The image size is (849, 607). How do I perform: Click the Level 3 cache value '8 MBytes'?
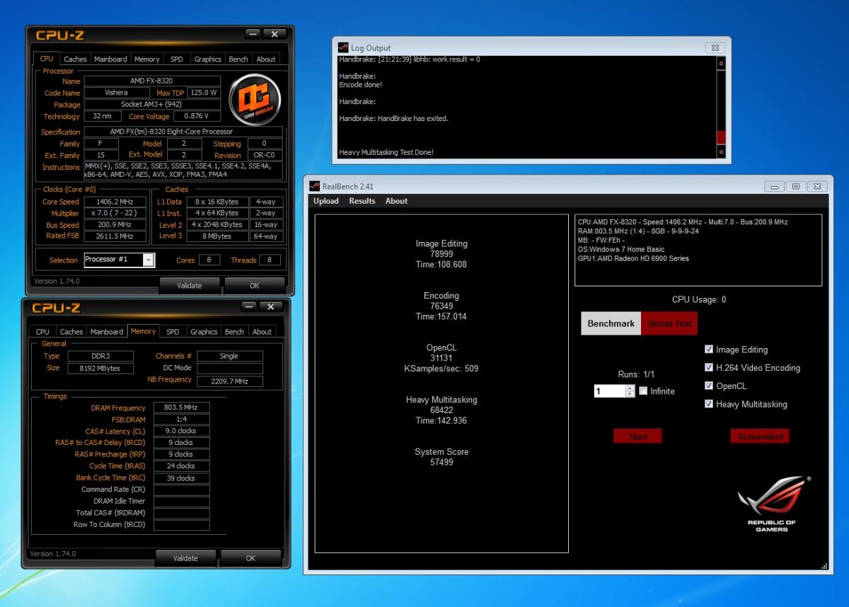click(217, 236)
